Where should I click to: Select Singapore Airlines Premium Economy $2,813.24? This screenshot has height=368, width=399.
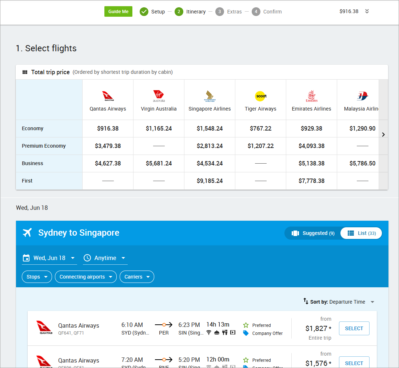point(210,146)
